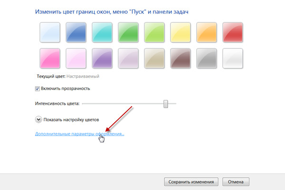Select the violet purple color swatch
The width and height of the screenshot is (285, 190).
[x=102, y=58]
